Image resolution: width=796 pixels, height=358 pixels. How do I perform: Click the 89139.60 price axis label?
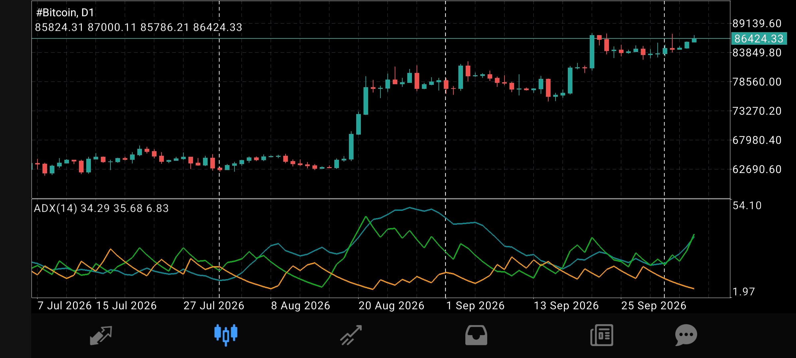click(757, 24)
